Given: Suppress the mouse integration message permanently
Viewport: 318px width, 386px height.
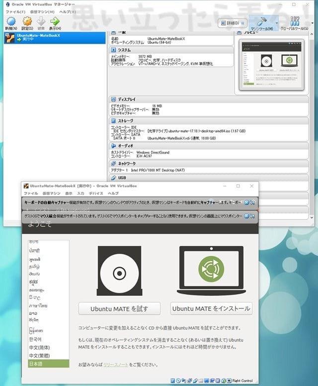Looking at the screenshot, I should pyautogui.click(x=252, y=216).
